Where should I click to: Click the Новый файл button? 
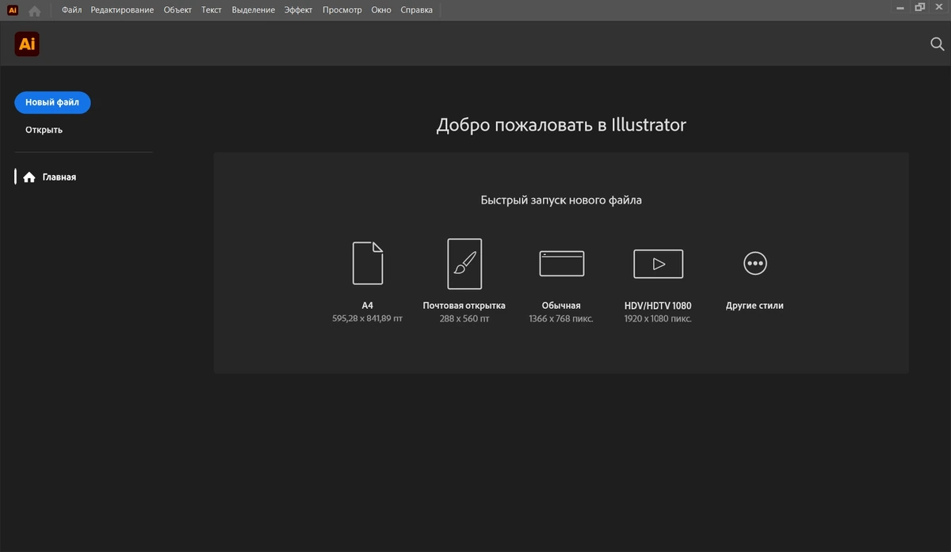coord(52,102)
